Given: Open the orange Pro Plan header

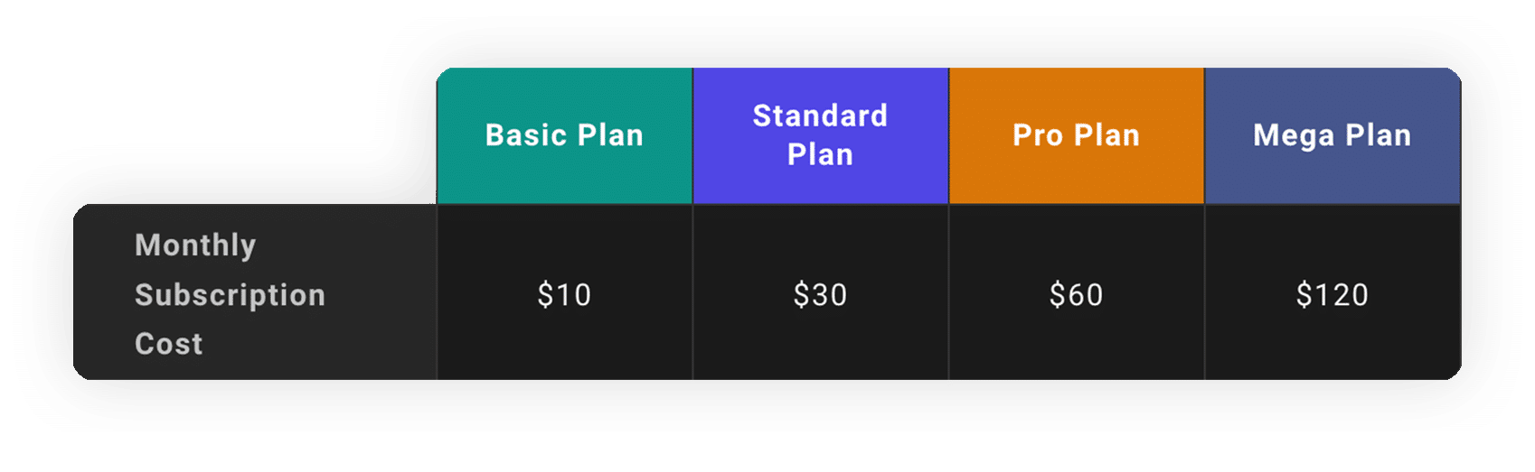Looking at the screenshot, I should pyautogui.click(x=1077, y=135).
